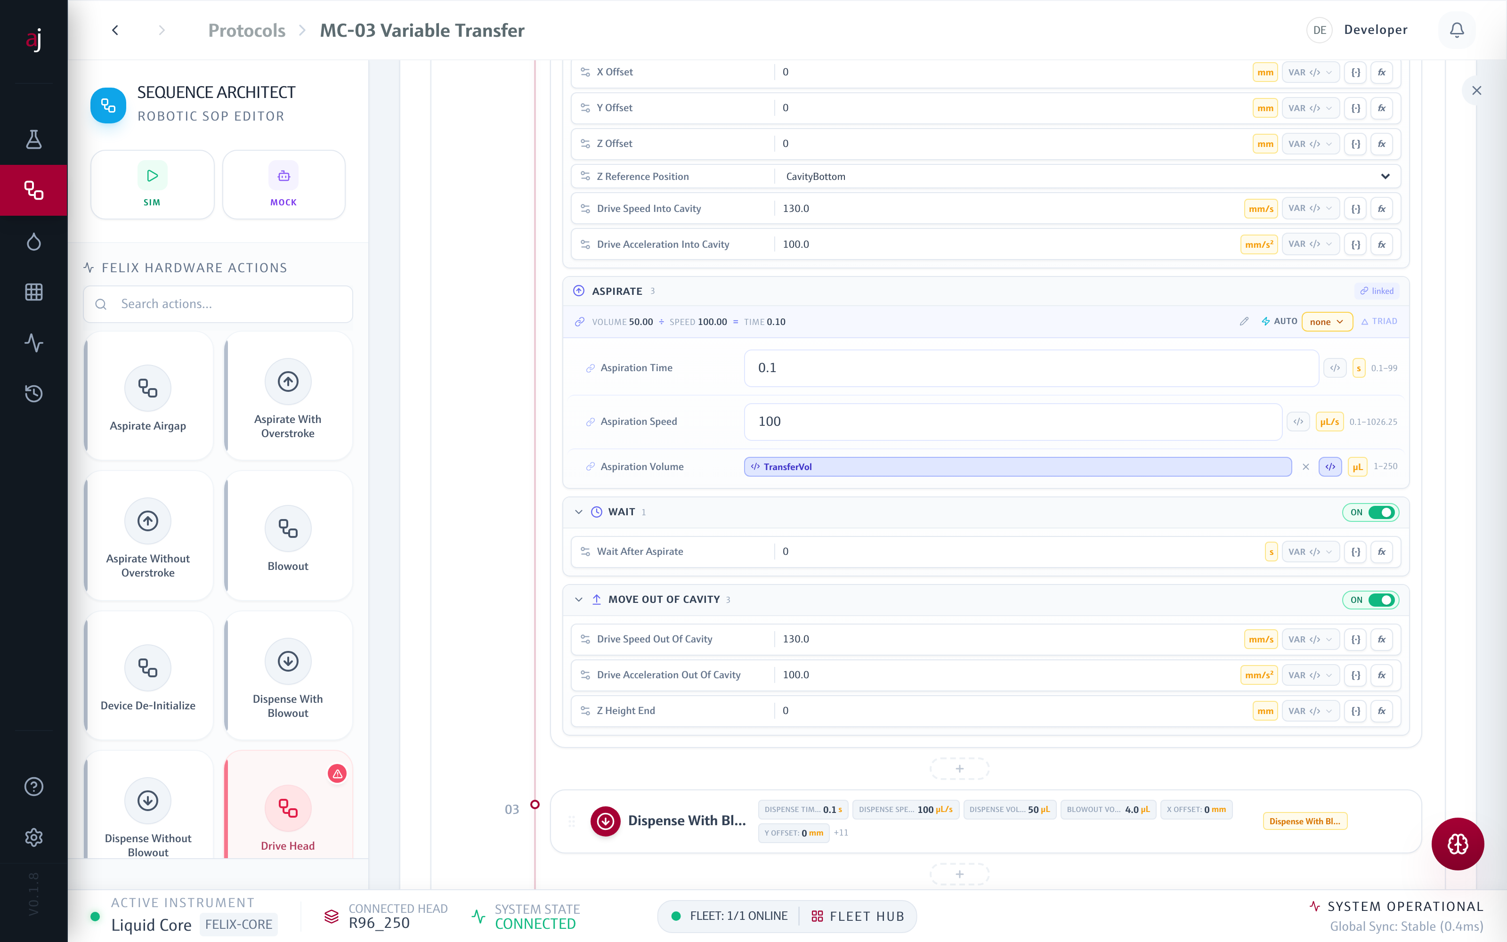Close the editor panel with X
Image resolution: width=1507 pixels, height=942 pixels.
1476,90
